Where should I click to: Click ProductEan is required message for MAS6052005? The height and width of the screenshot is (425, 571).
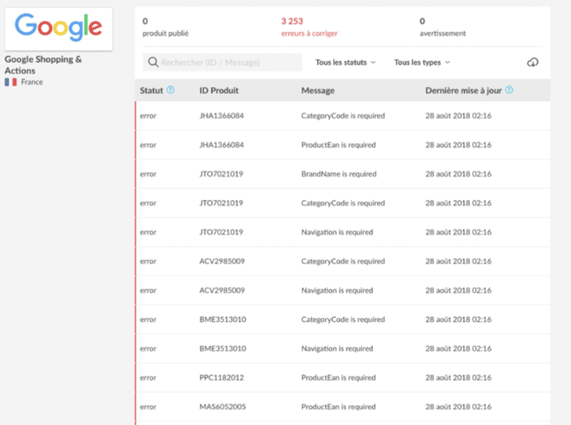click(338, 407)
